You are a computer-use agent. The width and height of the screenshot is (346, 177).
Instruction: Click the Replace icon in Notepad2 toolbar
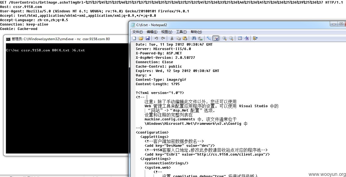click(x=200, y=38)
